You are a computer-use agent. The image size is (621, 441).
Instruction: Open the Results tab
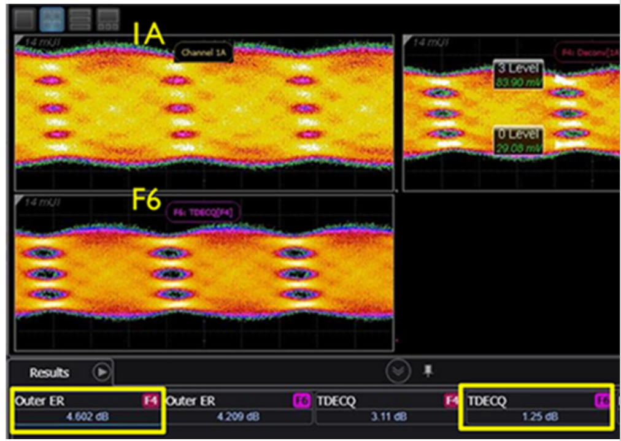pyautogui.click(x=50, y=372)
